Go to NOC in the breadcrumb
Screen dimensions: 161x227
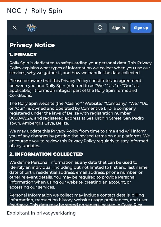pyautogui.click(x=14, y=11)
